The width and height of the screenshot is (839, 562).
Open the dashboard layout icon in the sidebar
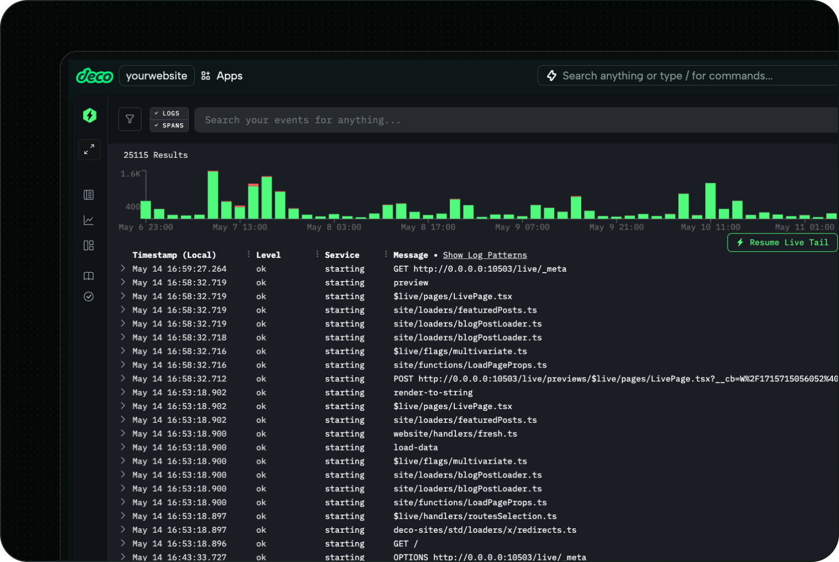(x=88, y=245)
